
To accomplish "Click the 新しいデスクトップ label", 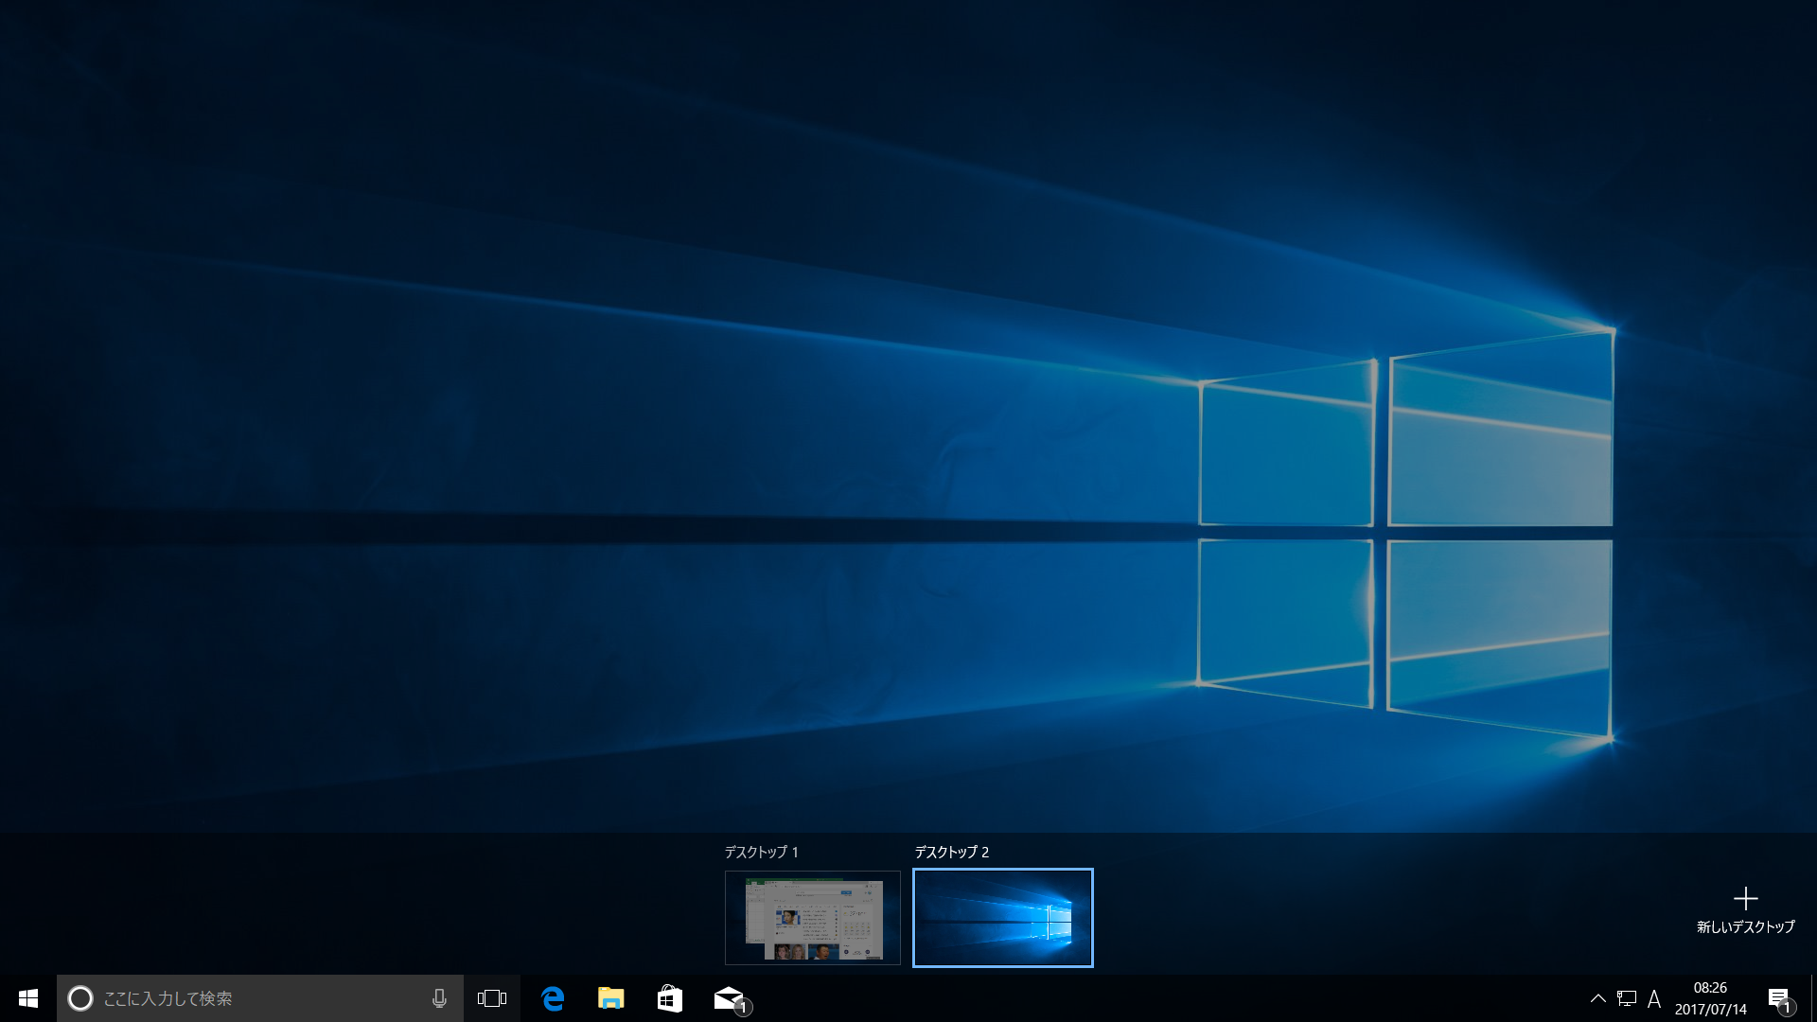I will pos(1745,927).
